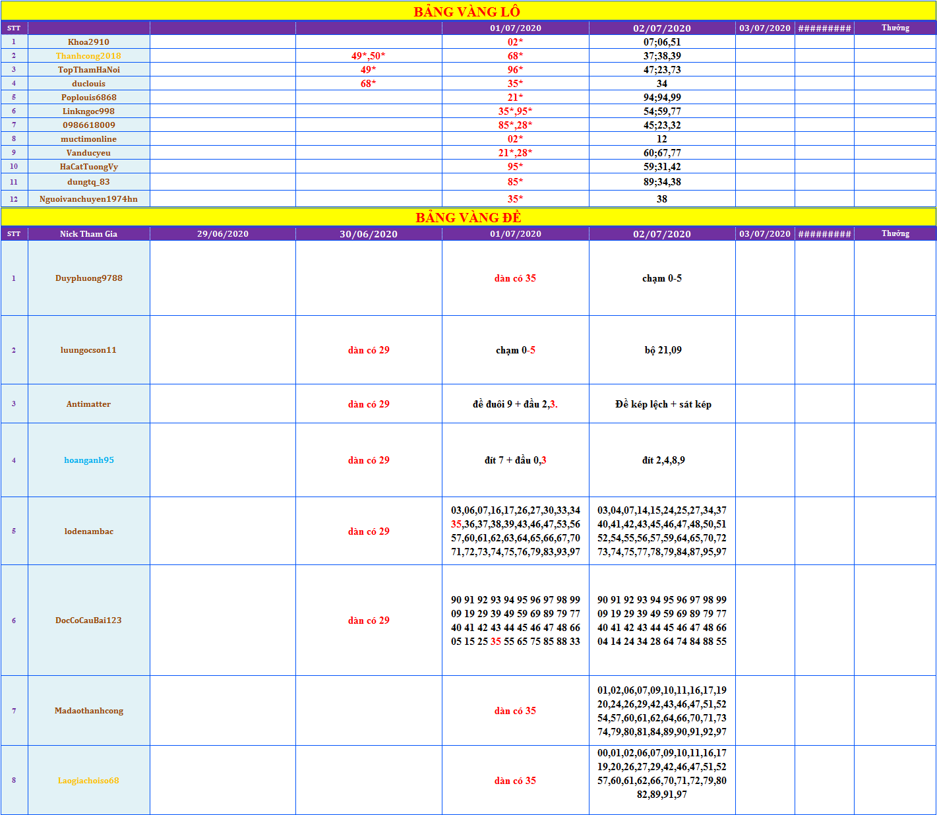Screen dimensions: 937x815
Task: Click the HaCatTuongVy name cell
Action: pyautogui.click(x=89, y=166)
